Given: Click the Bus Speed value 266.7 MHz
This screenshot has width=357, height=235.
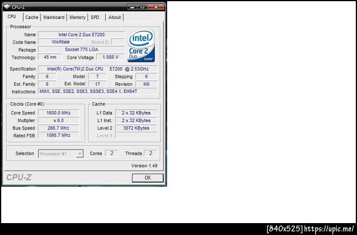Looking at the screenshot, I should (x=58, y=128).
